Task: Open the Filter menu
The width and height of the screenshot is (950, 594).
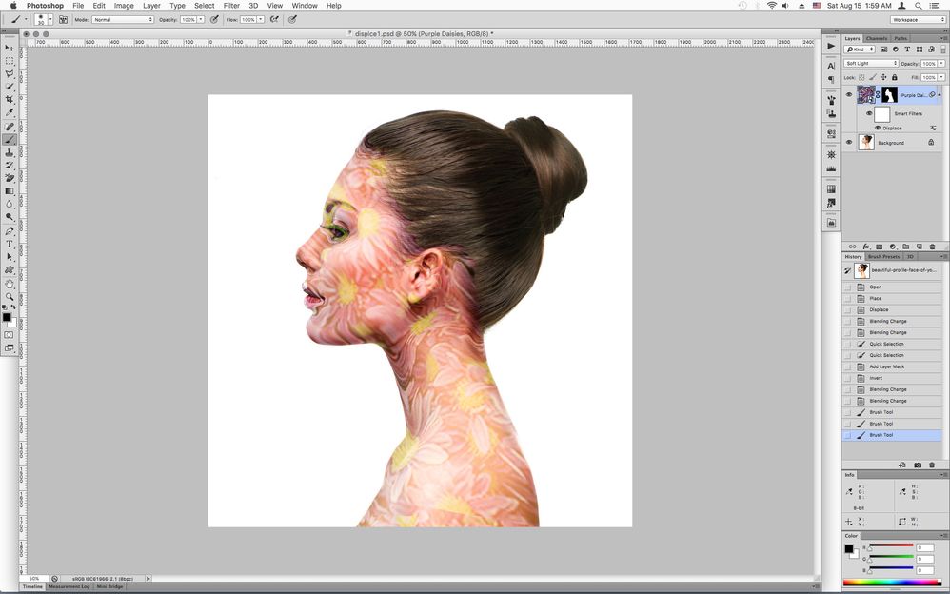Action: click(x=231, y=6)
